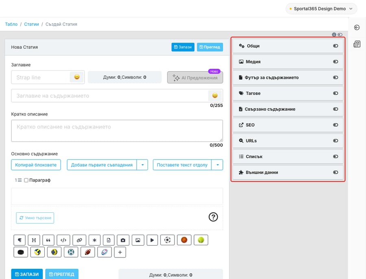Click the plus icon in the block toolbar
The height and width of the screenshot is (279, 366).
point(120,252)
